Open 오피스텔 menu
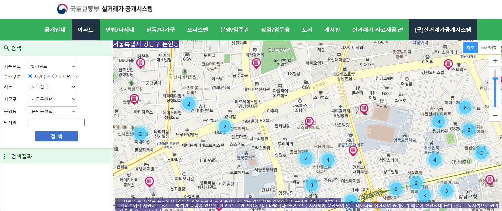The height and width of the screenshot is (211, 502). 198,30
